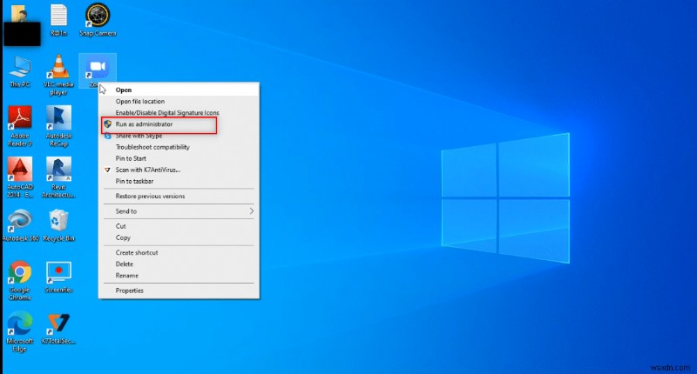
Task: Open the AutoCAD 2014 desktop shortcut
Action: click(19, 177)
